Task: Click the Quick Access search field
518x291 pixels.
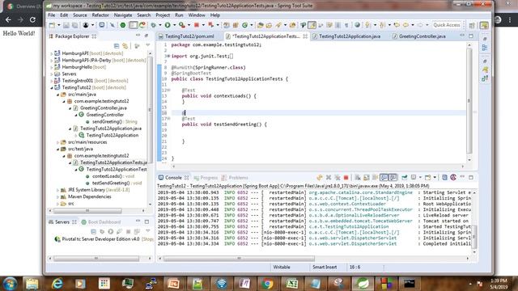Action: [446, 25]
